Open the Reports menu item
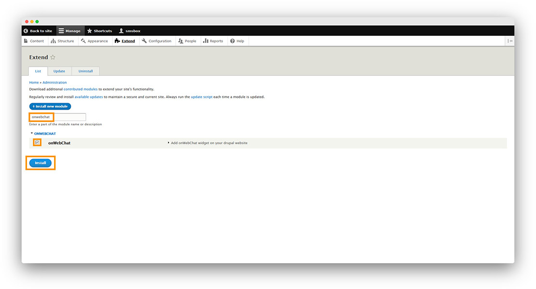Image resolution: width=536 pixels, height=289 pixels. coord(213,41)
